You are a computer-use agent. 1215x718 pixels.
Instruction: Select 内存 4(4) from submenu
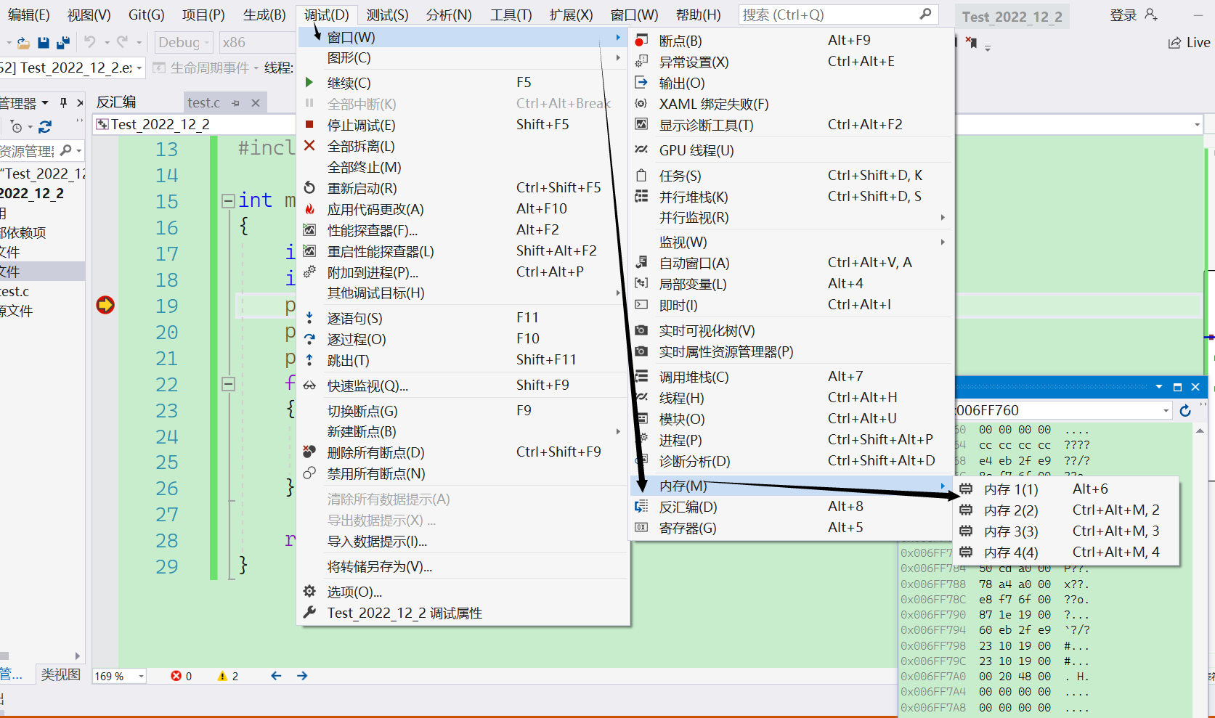click(x=1065, y=552)
